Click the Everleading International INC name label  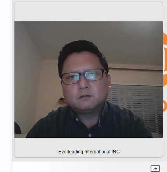tap(89, 152)
